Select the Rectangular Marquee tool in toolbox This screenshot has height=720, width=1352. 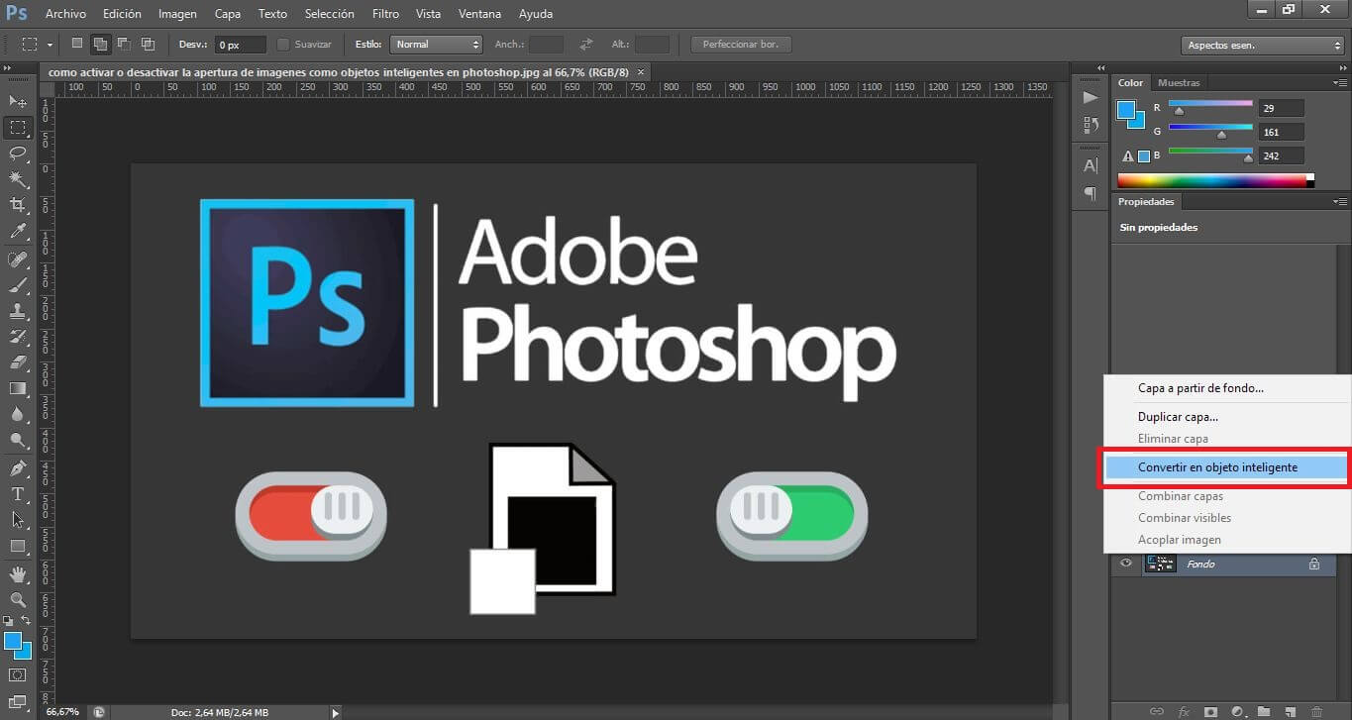pos(18,127)
